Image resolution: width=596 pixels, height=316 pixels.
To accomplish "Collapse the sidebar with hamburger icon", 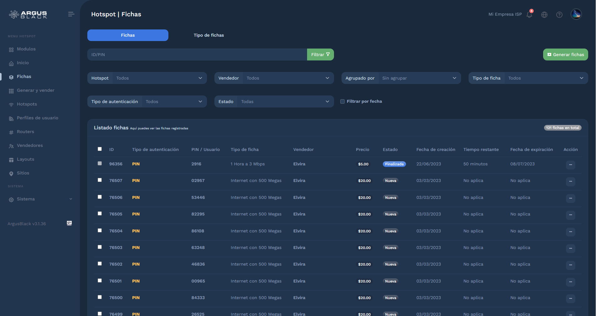I will click(71, 14).
